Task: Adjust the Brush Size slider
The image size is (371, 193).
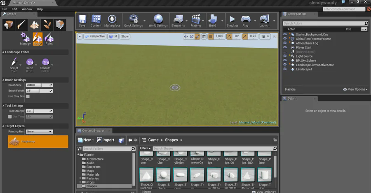Action: 39,85
